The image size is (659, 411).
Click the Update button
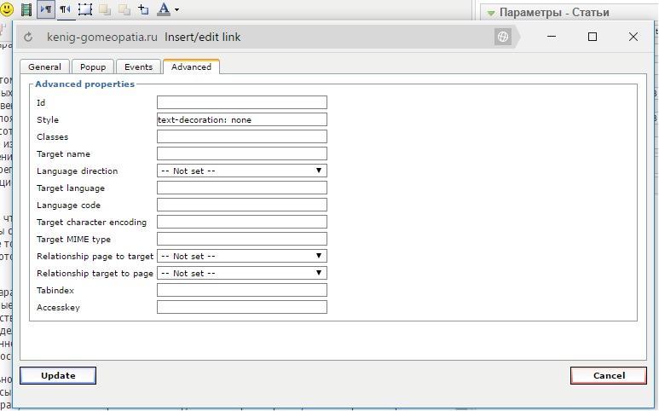(x=58, y=376)
